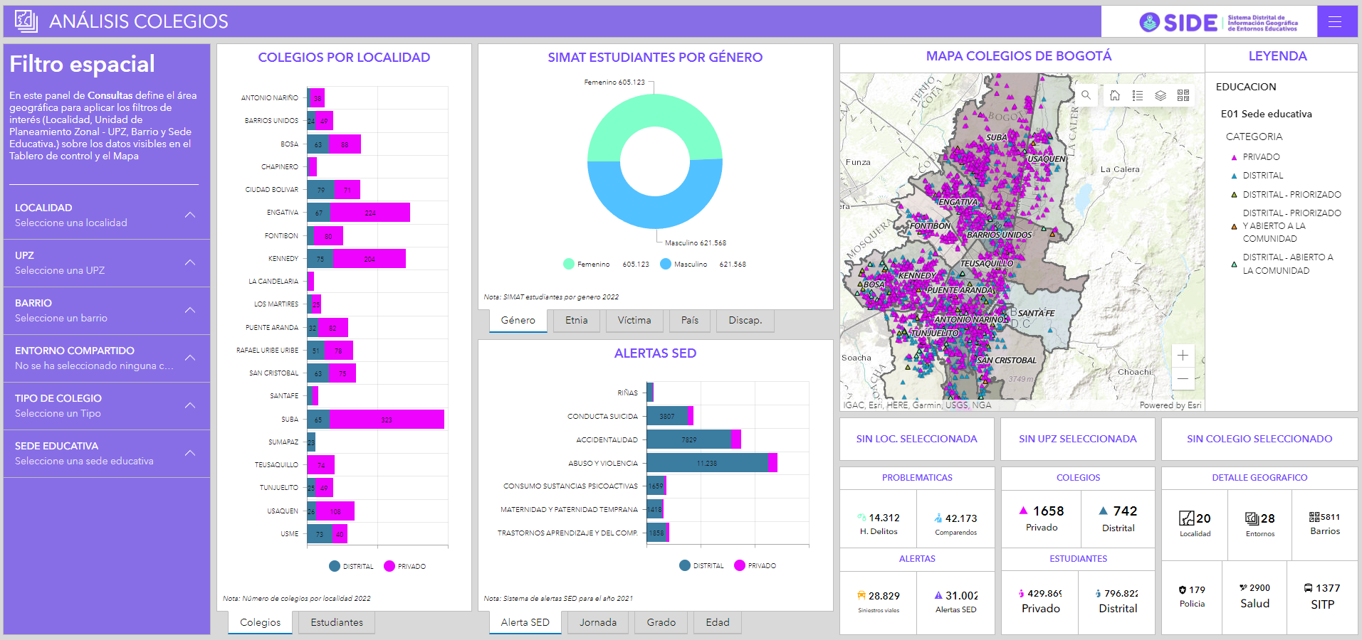Click the ABUSO Y VIOLENCIA distrital bar

point(708,463)
